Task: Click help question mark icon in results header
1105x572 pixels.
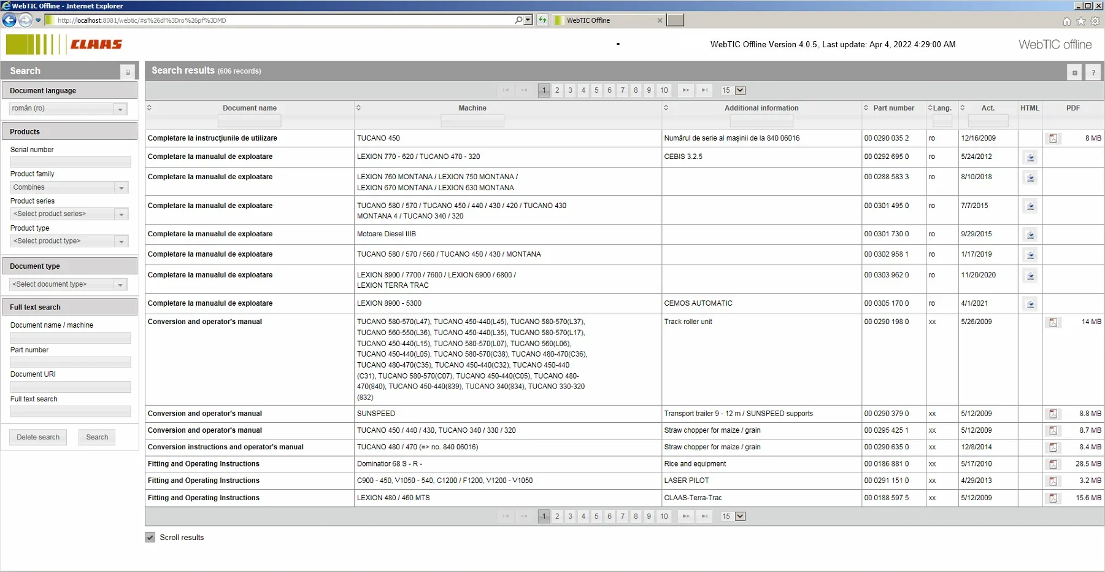Action: pos(1093,72)
